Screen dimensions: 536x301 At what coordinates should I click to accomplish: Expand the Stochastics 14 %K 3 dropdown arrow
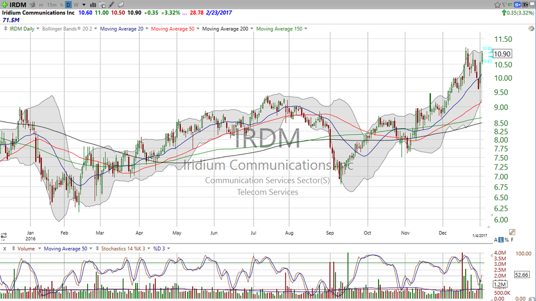click(x=149, y=249)
